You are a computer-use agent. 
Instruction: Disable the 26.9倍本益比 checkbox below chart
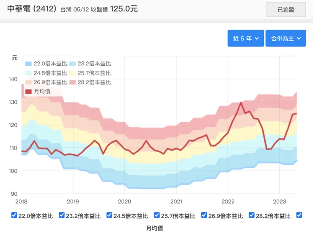coord(204,215)
